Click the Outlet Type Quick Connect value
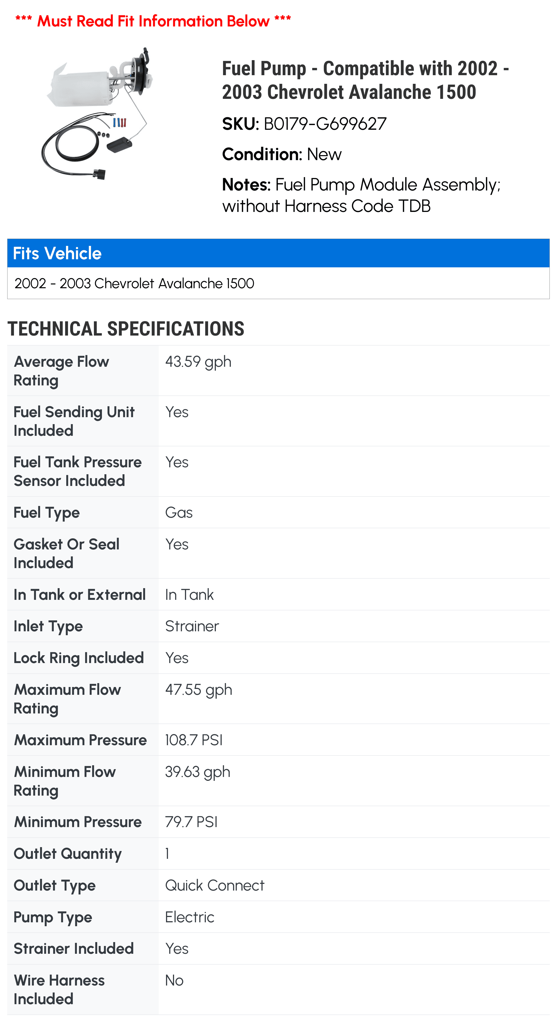557x1022 pixels. pyautogui.click(x=215, y=885)
